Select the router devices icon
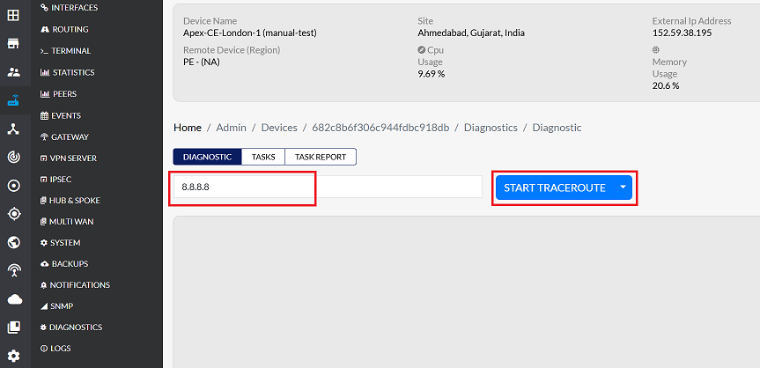This screenshot has width=760, height=368. tap(13, 100)
